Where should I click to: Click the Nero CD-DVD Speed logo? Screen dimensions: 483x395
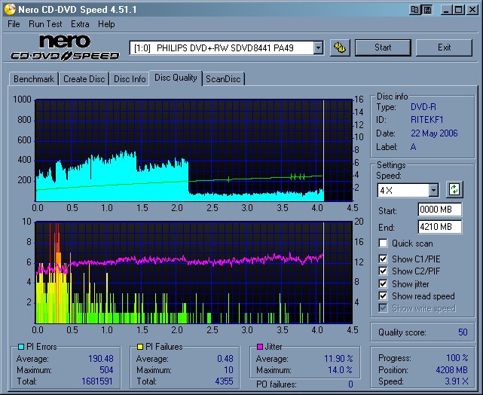coord(65,47)
